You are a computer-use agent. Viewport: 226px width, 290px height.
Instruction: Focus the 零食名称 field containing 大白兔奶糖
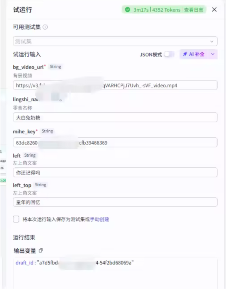pos(115,118)
